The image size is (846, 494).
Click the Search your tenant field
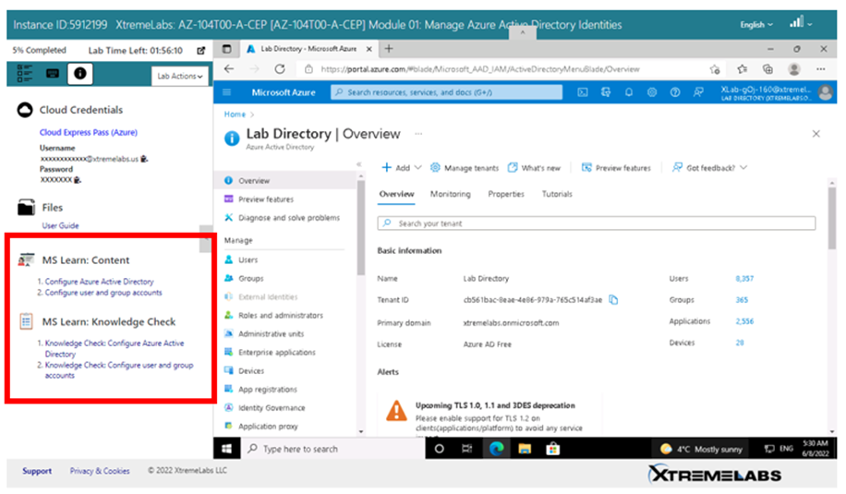pos(596,223)
